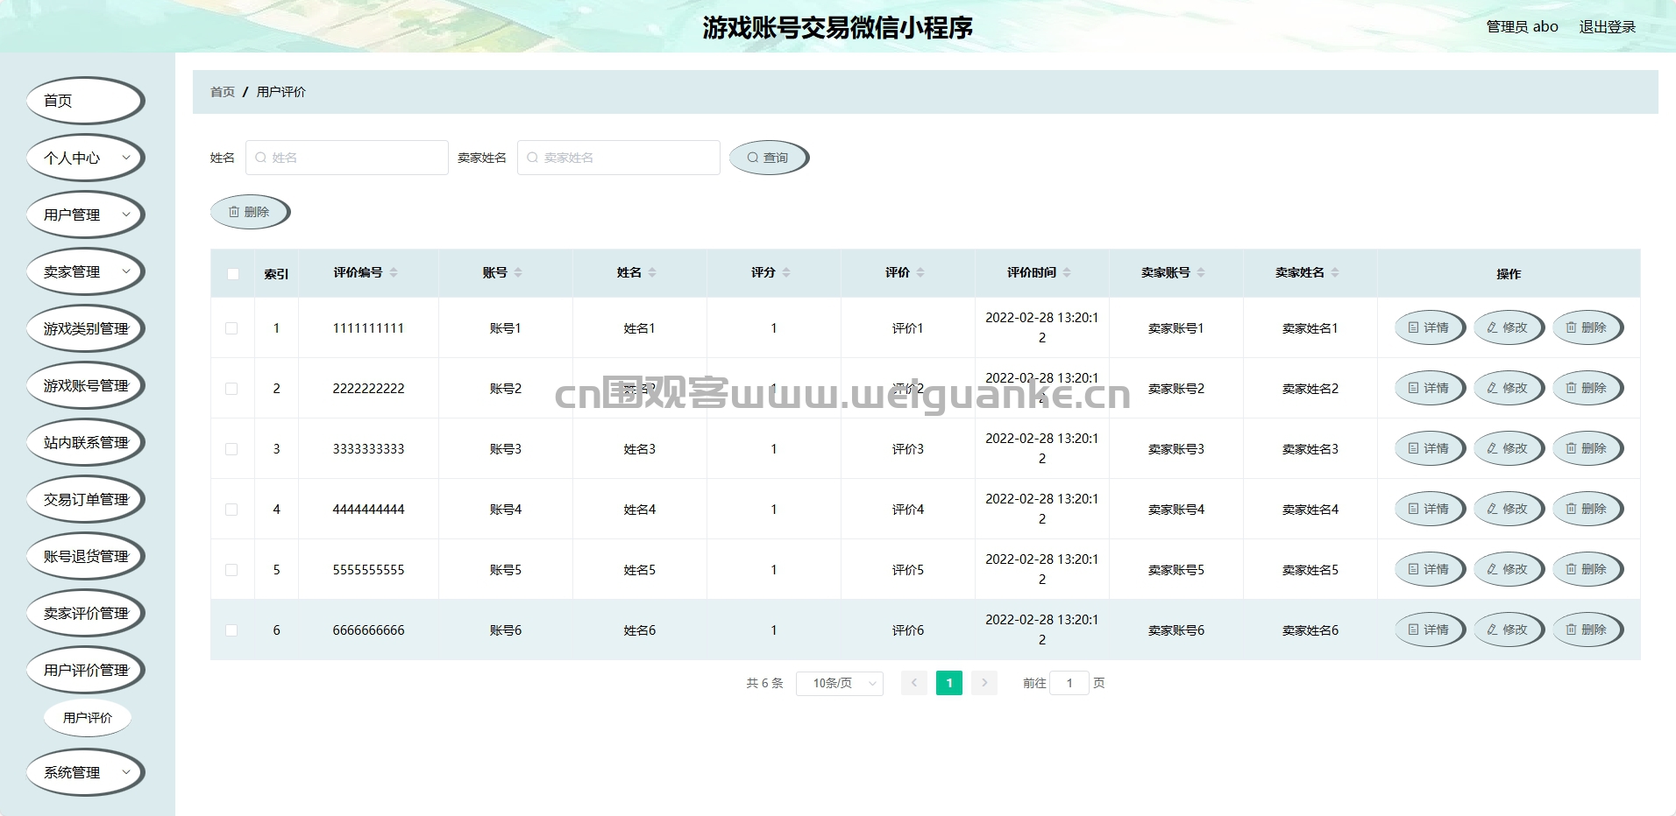Image resolution: width=1676 pixels, height=816 pixels.
Task: Check the row 6666666666 checkbox
Action: click(x=231, y=630)
